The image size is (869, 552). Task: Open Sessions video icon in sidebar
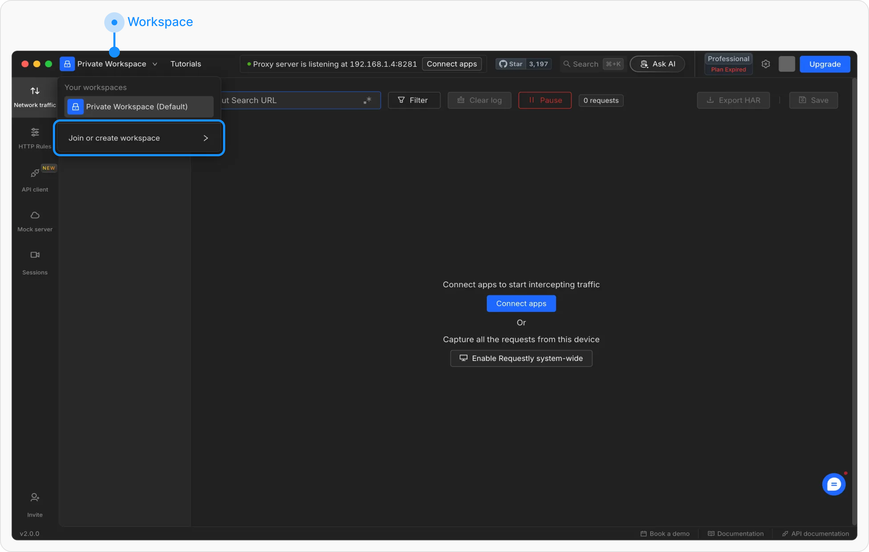[35, 255]
